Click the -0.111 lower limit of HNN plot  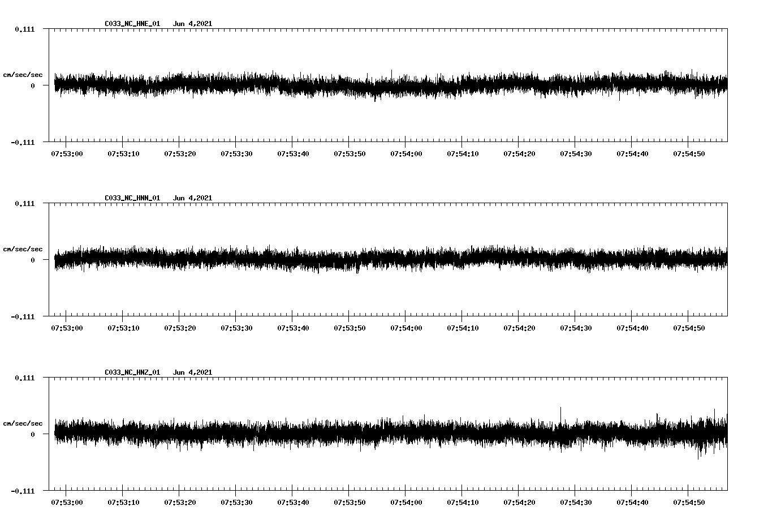[23, 316]
